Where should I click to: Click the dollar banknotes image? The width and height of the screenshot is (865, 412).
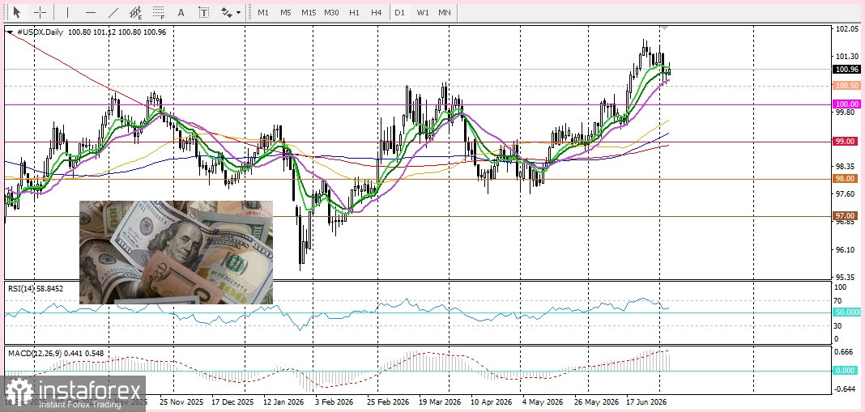[176, 252]
